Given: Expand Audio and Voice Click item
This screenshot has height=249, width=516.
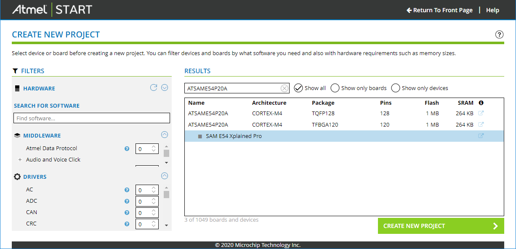Looking at the screenshot, I should (x=20, y=160).
